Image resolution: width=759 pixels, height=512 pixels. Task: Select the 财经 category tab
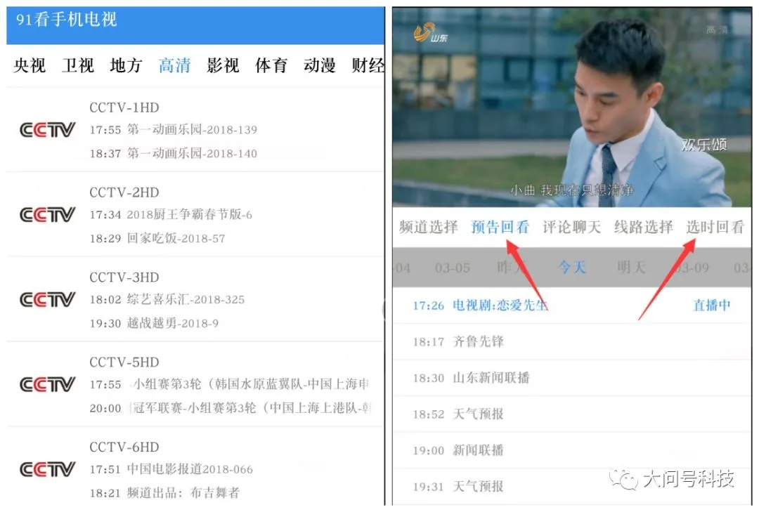click(x=368, y=65)
